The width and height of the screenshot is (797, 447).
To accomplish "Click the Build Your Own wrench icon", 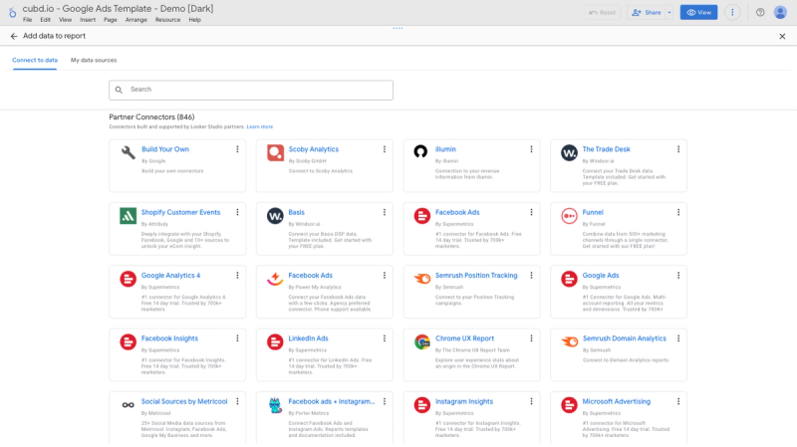I will coord(129,152).
